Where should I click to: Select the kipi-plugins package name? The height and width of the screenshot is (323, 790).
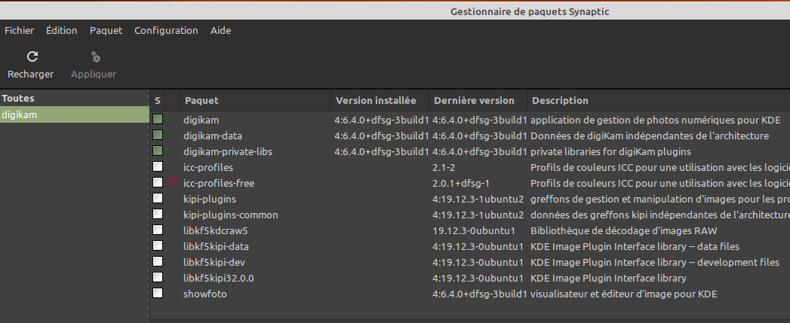pos(210,200)
